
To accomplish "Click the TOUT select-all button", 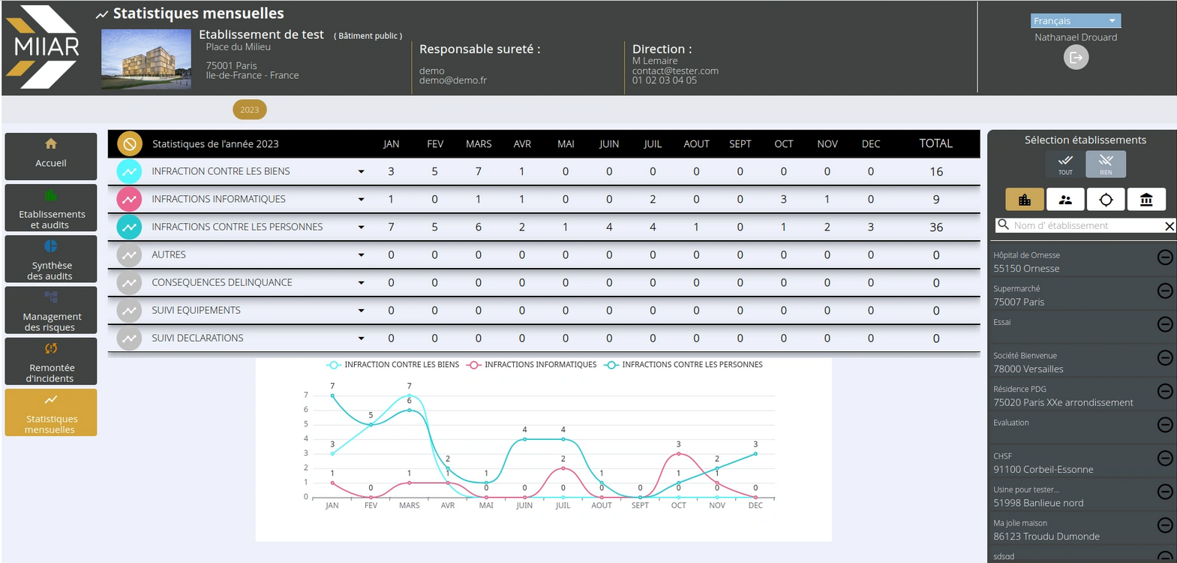I will [x=1065, y=164].
